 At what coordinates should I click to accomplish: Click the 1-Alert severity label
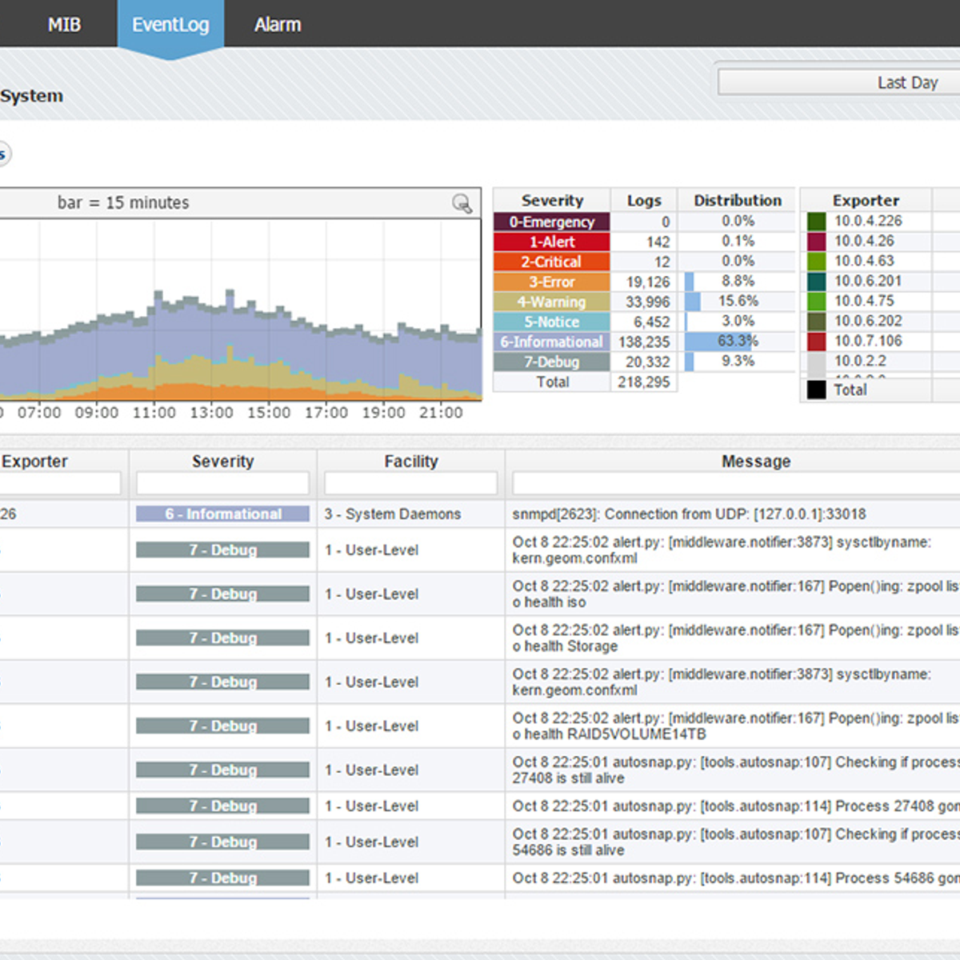click(552, 242)
